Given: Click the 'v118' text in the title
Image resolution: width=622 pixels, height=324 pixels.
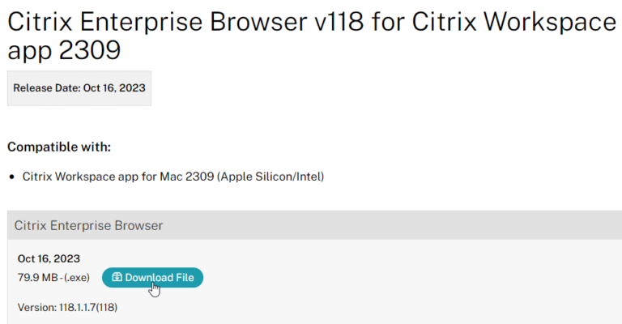Looking at the screenshot, I should [x=335, y=21].
